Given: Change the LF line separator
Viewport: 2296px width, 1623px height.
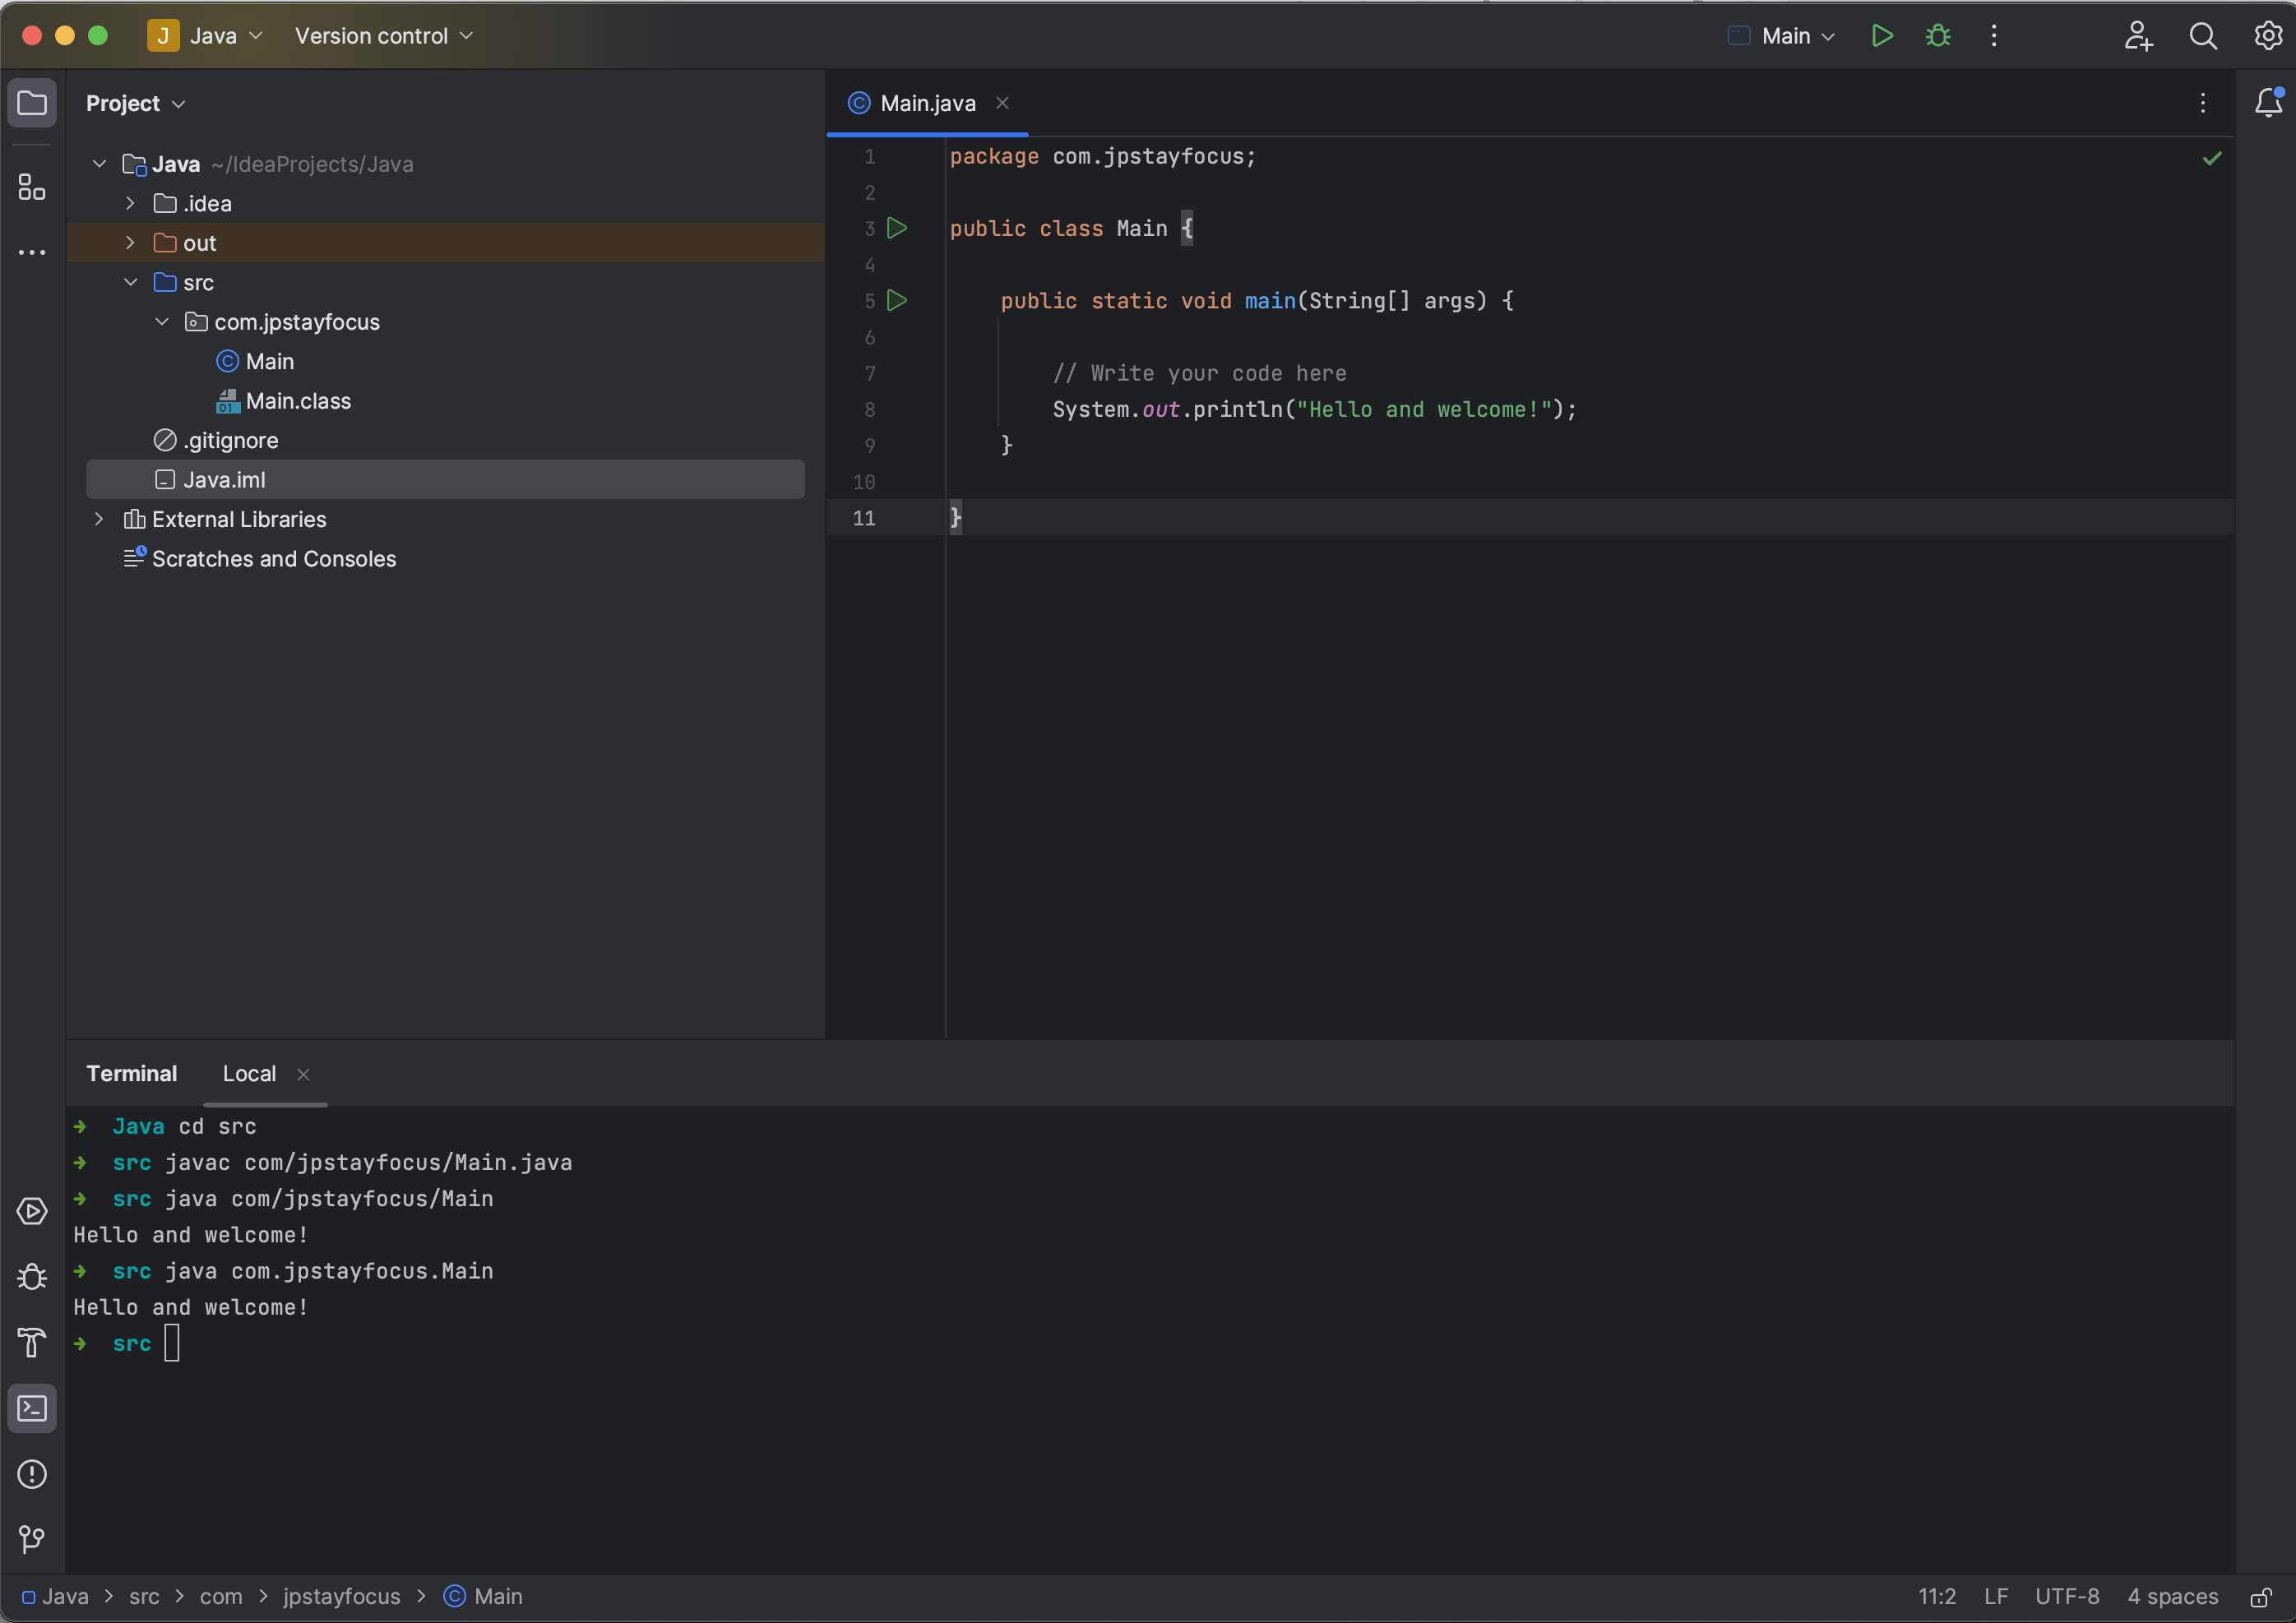Looking at the screenshot, I should point(1996,1597).
